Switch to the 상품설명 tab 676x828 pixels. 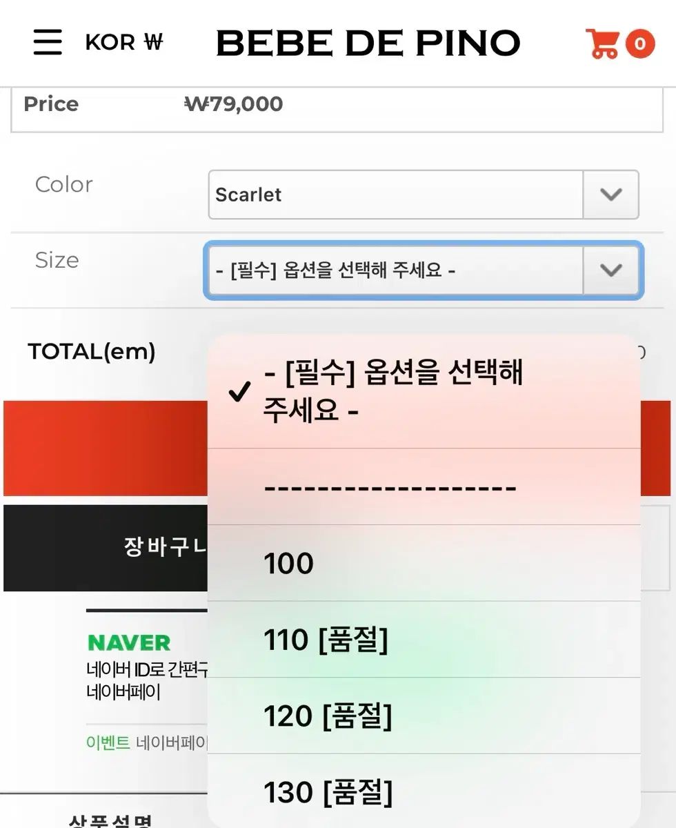110,820
